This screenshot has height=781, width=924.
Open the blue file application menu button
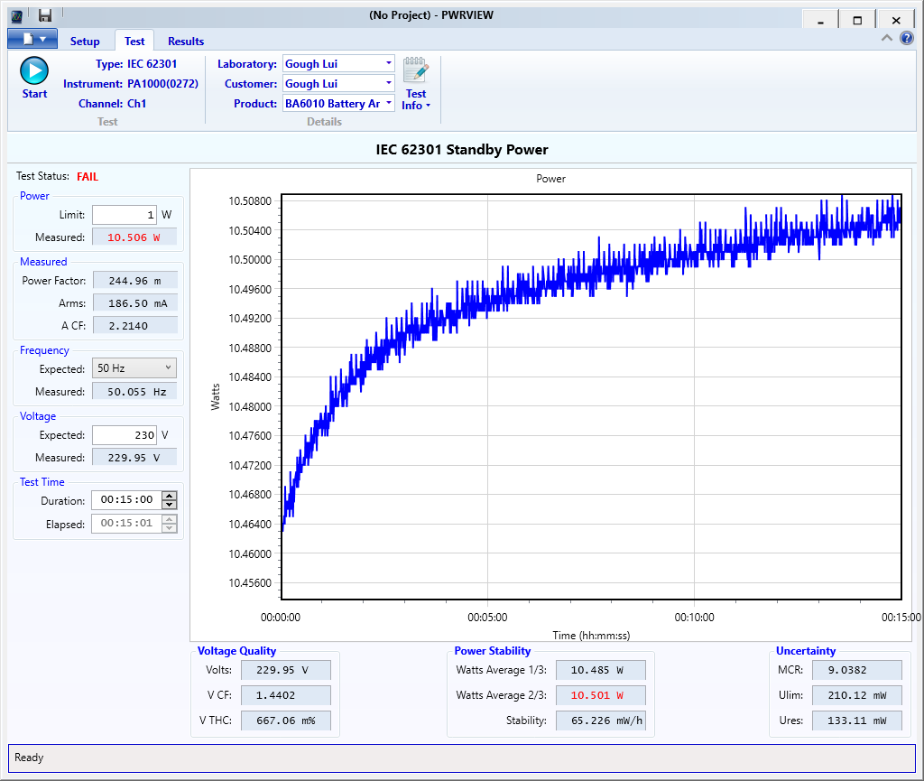click(x=32, y=39)
